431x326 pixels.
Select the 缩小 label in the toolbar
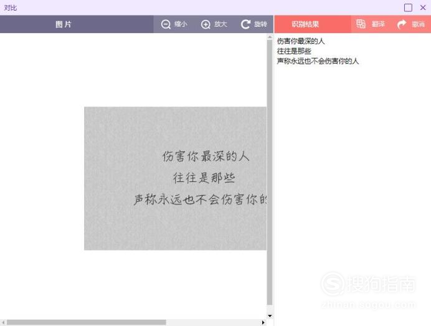pos(181,24)
